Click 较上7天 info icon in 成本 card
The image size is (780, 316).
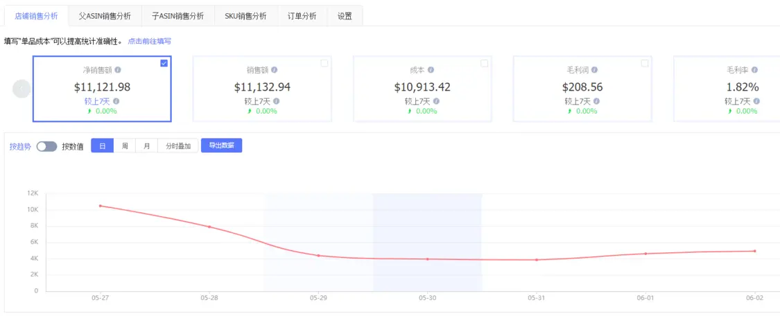pyautogui.click(x=436, y=101)
